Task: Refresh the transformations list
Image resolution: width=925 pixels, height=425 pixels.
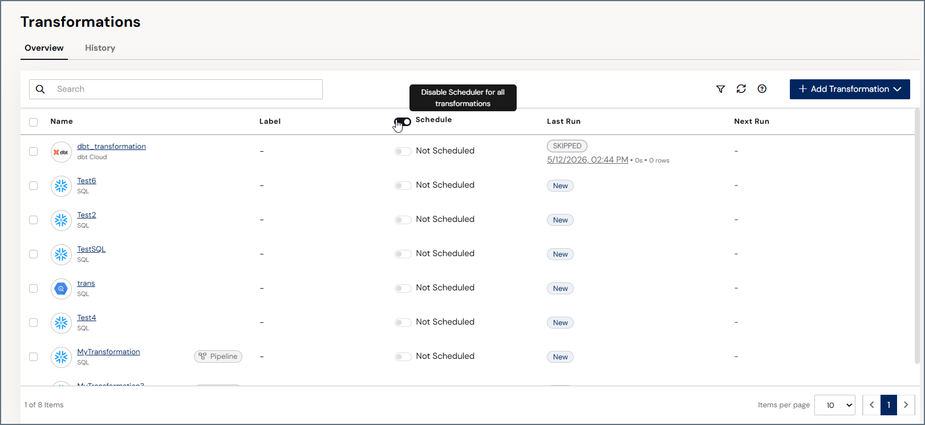Action: coord(741,89)
